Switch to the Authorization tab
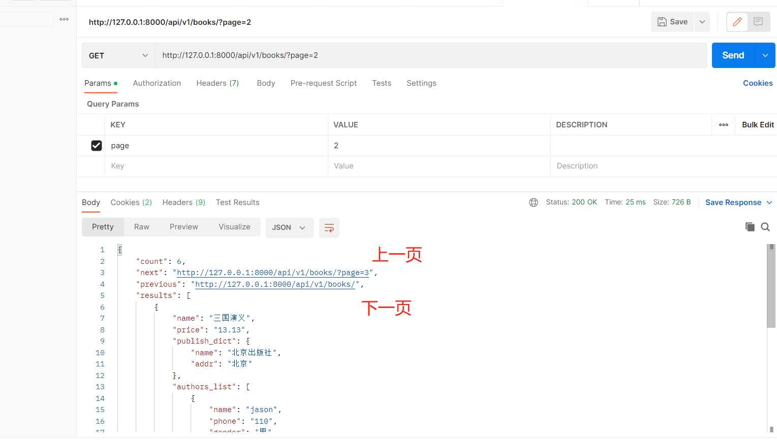Viewport: 777px width, 441px height. click(157, 83)
